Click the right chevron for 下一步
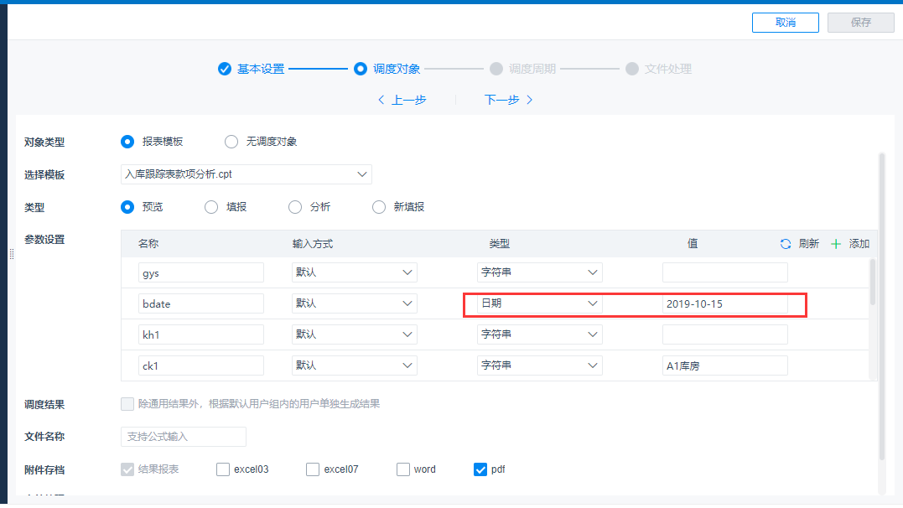This screenshot has height=508, width=903. 529,100
